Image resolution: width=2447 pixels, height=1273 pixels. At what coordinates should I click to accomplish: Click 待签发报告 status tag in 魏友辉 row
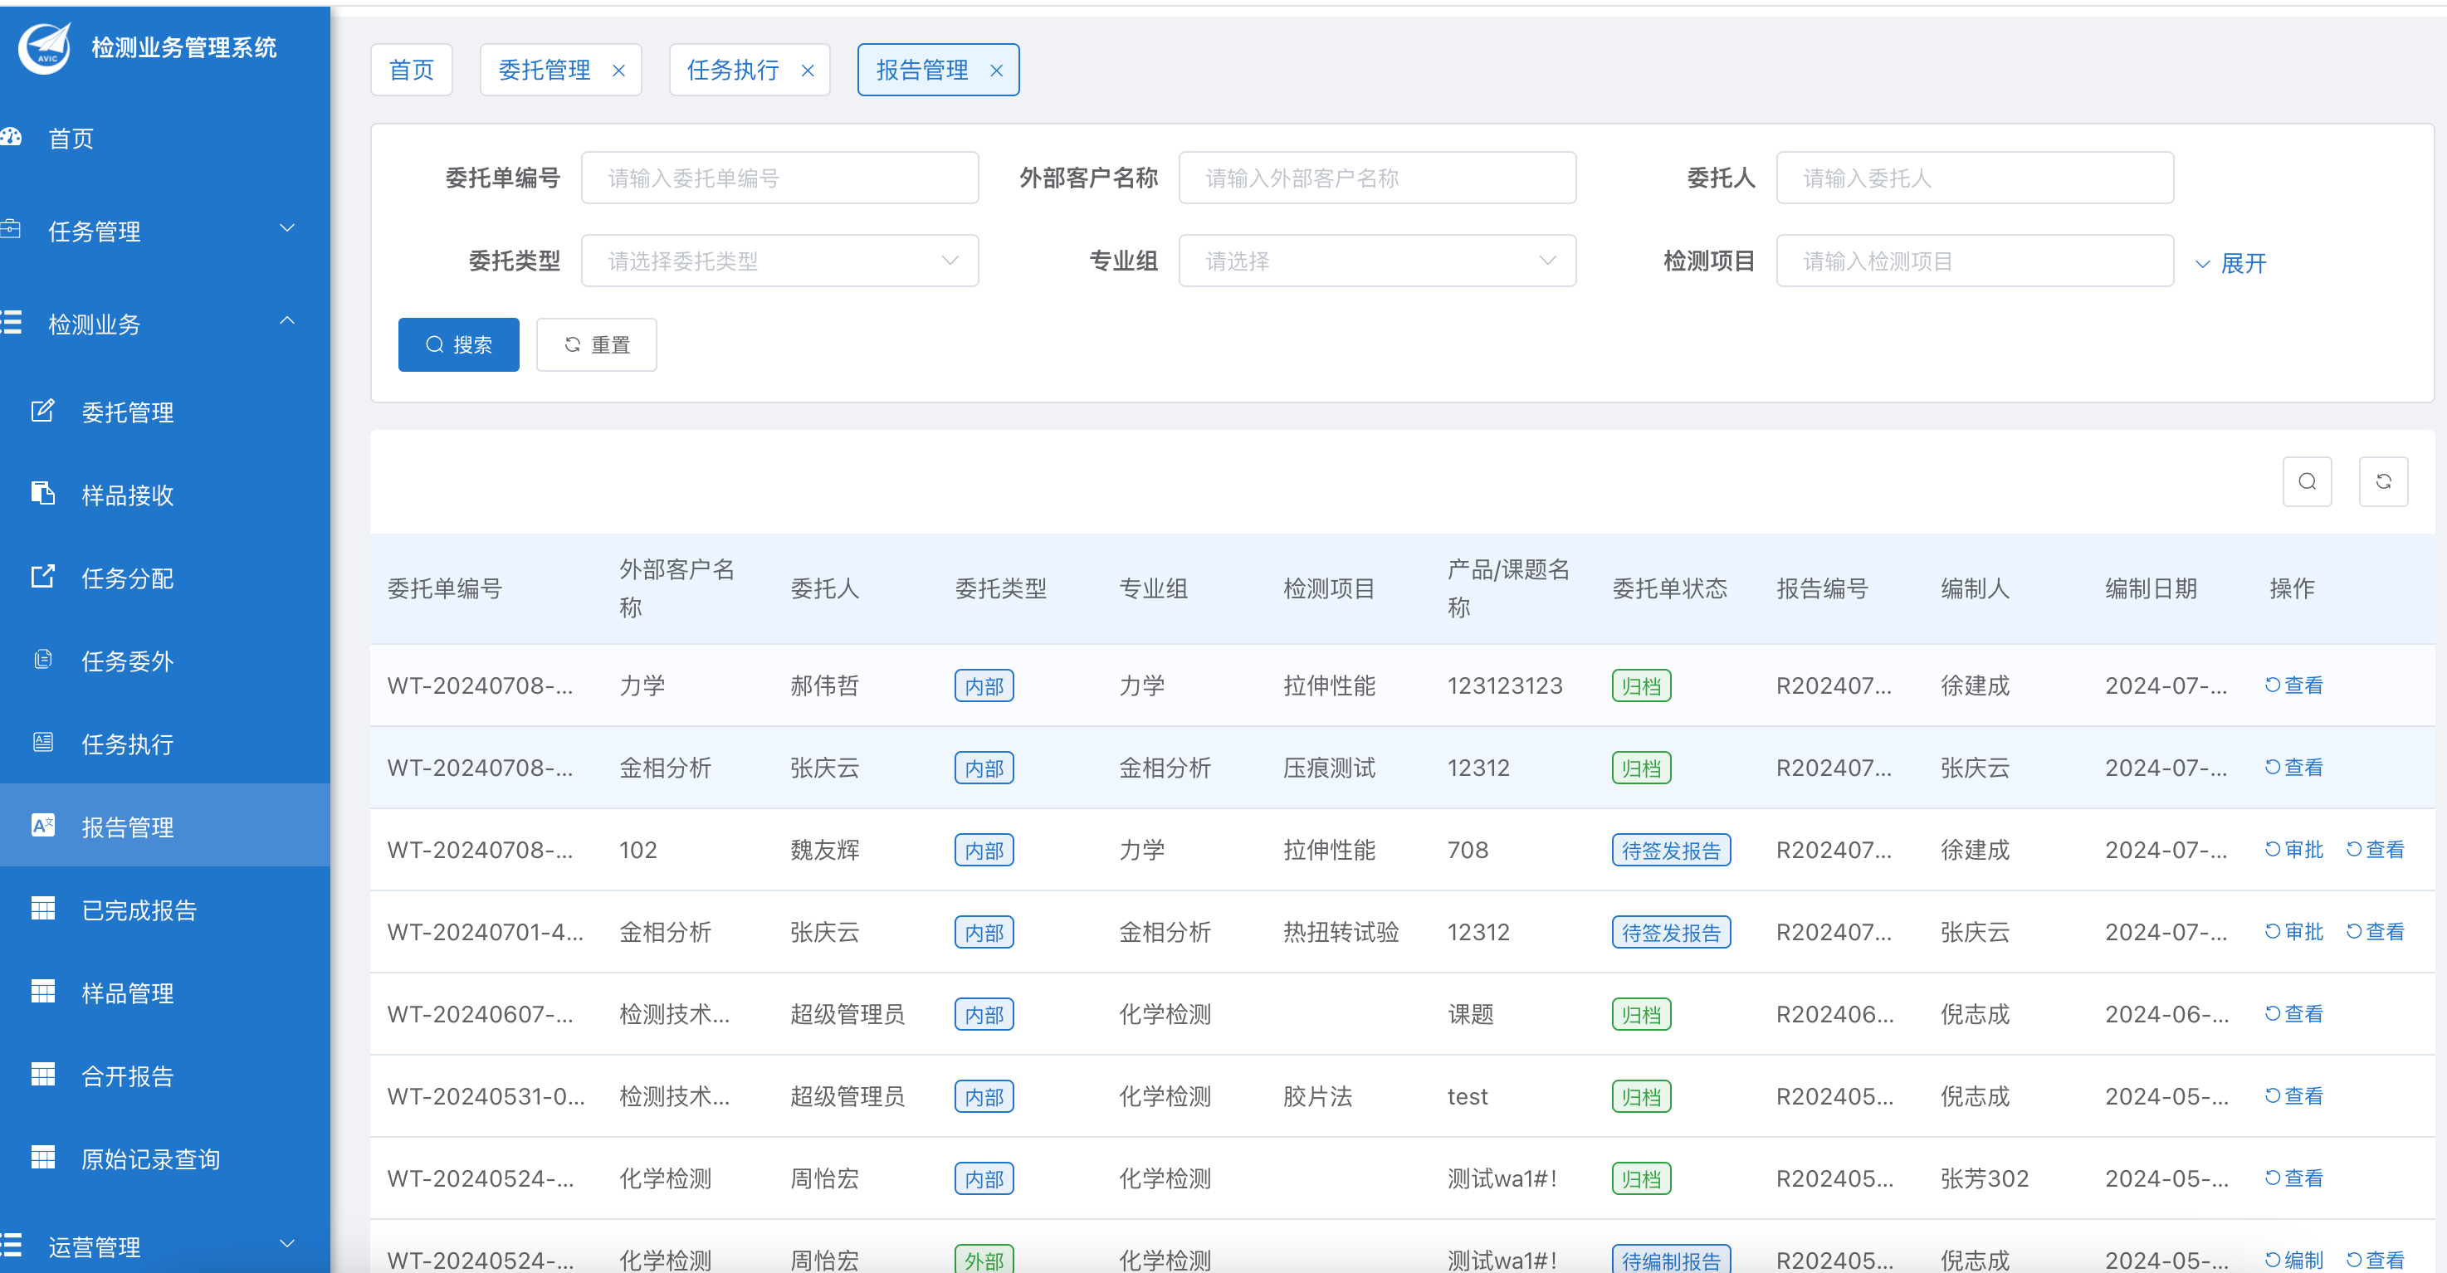point(1671,851)
